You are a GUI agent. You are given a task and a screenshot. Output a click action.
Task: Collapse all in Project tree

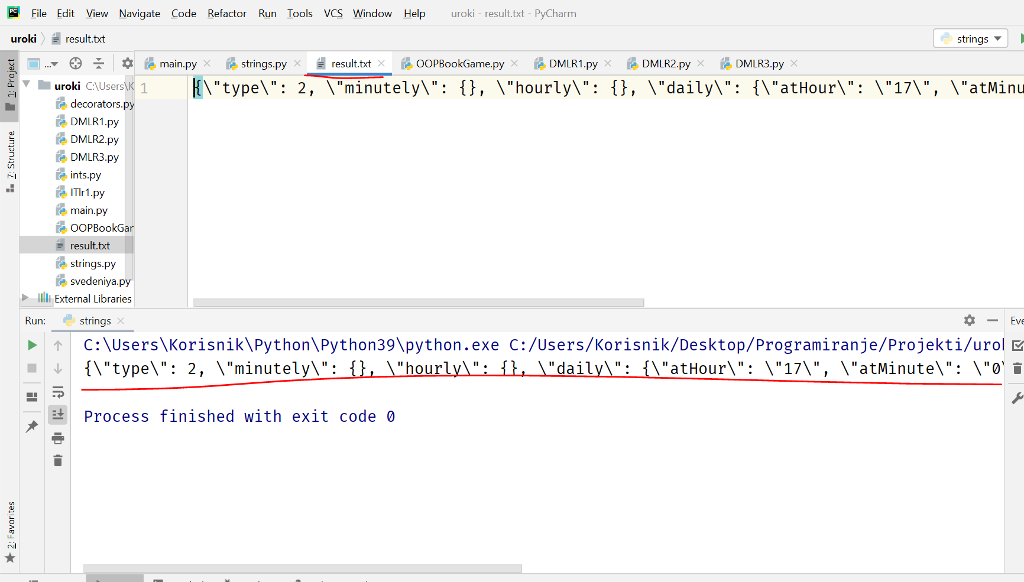pyautogui.click(x=99, y=63)
